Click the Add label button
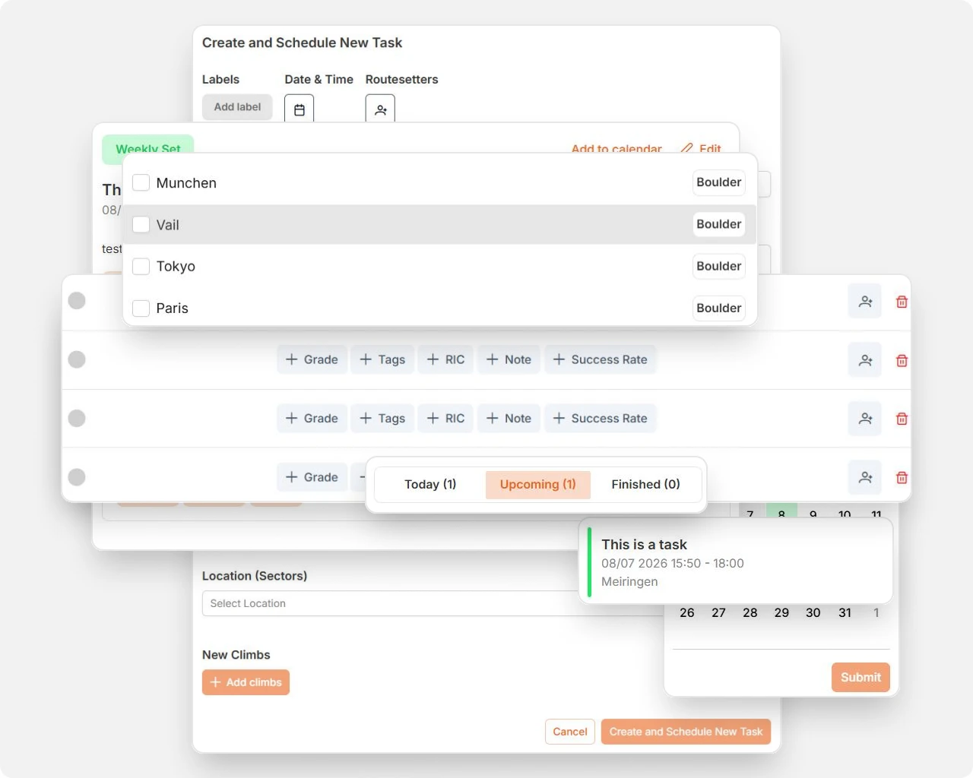973x778 pixels. [x=237, y=107]
